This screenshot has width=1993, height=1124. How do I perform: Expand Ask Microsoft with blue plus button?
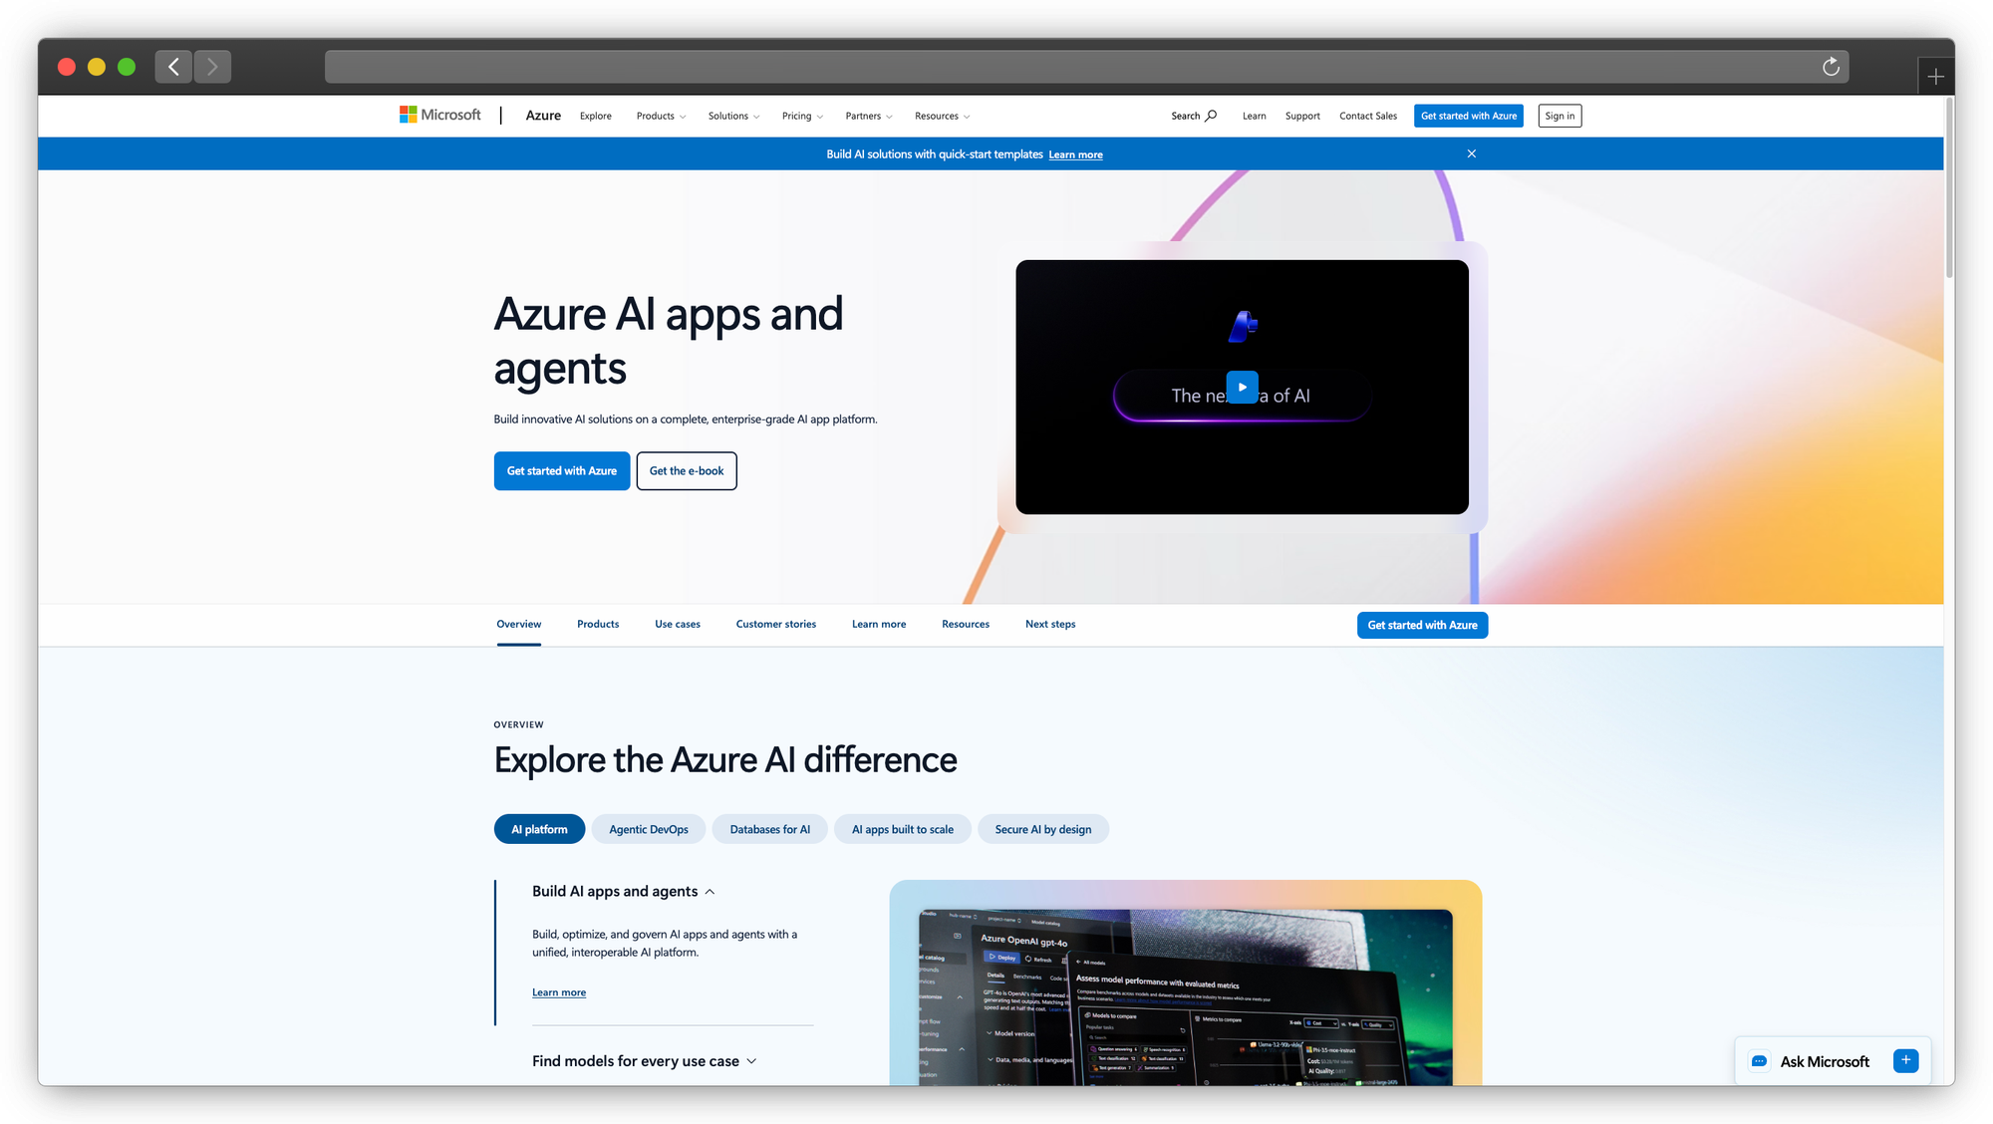(1905, 1060)
